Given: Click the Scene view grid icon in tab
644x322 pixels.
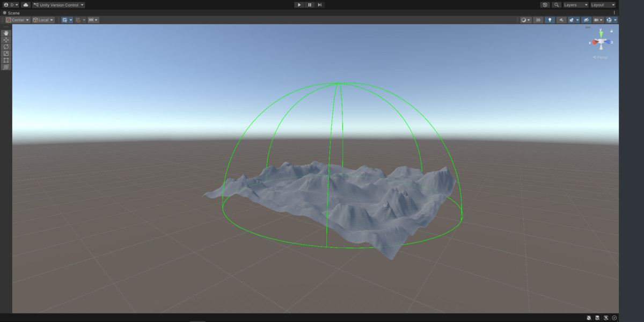Looking at the screenshot, I should [5, 13].
